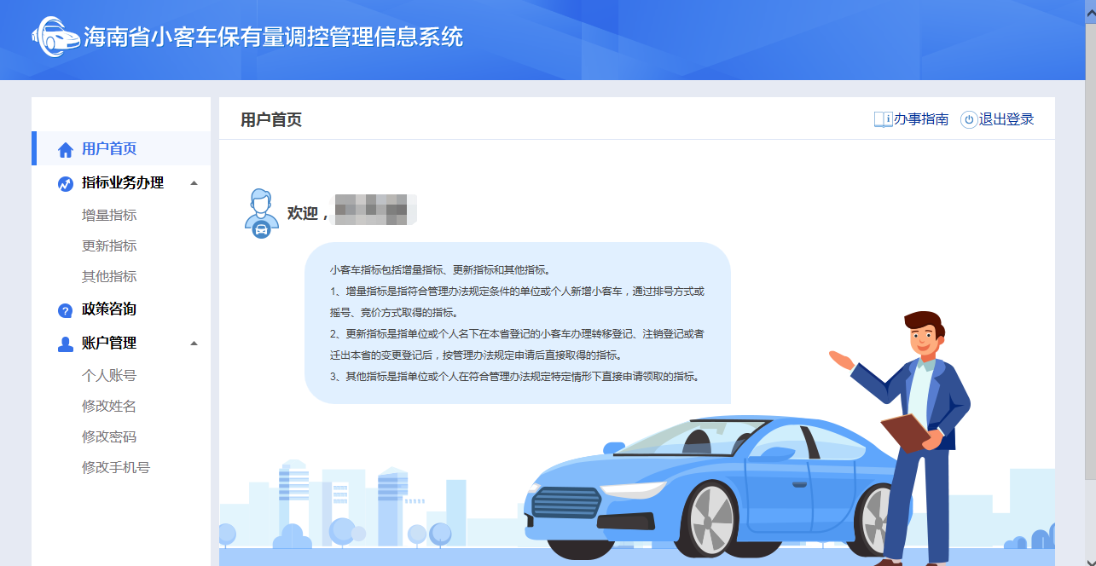1096x566 pixels.
Task: Select 账户管理 menu heading
Action: coord(109,343)
